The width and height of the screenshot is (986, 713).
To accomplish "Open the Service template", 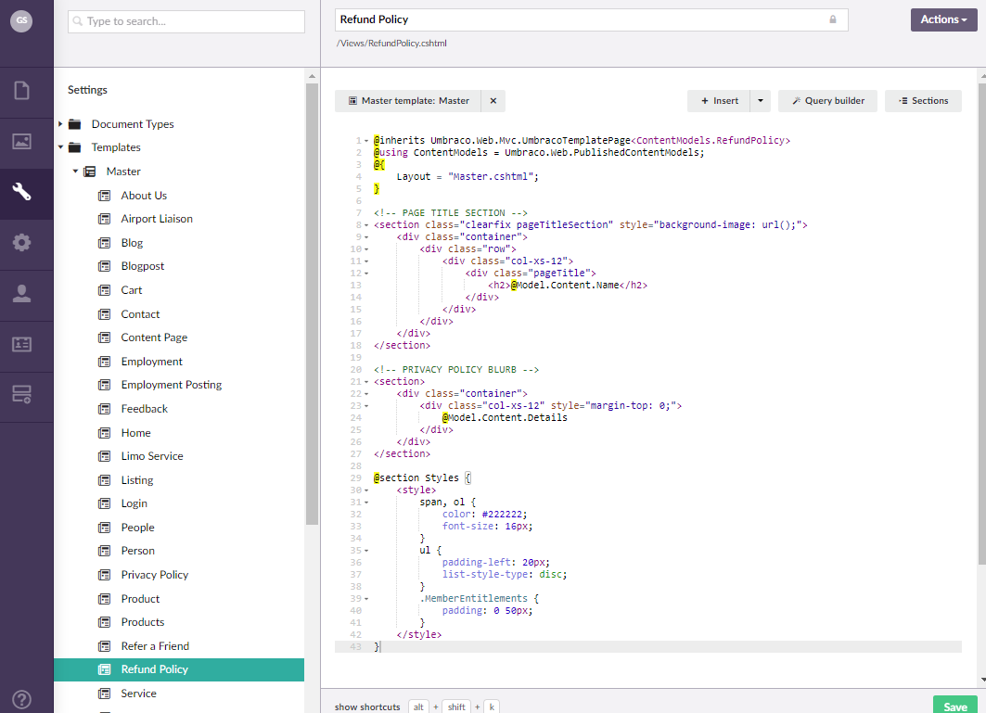I will pos(138,694).
